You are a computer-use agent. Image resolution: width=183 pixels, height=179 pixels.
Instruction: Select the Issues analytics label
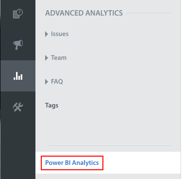tap(60, 34)
